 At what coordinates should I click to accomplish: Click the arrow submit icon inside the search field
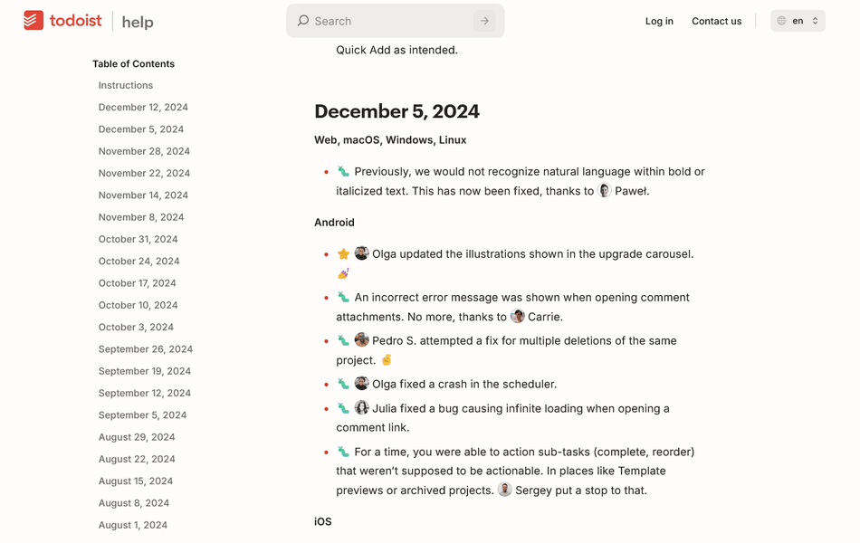[485, 20]
